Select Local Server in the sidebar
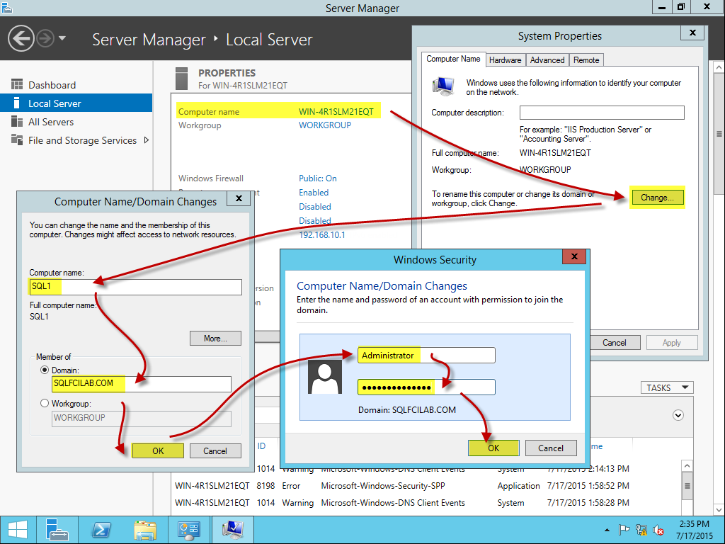Screen dimensions: 725x544 [76, 103]
